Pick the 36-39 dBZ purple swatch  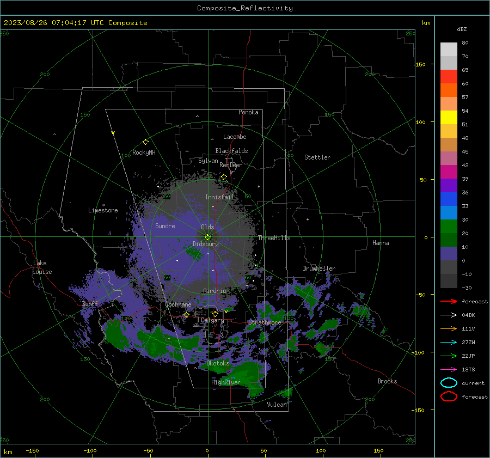point(449,185)
